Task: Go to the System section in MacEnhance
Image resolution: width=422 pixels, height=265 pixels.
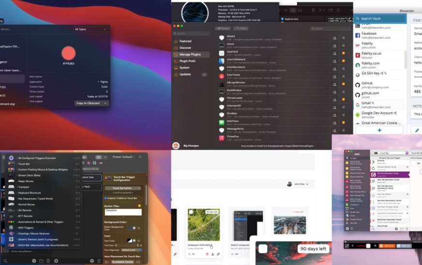Action: point(184,68)
